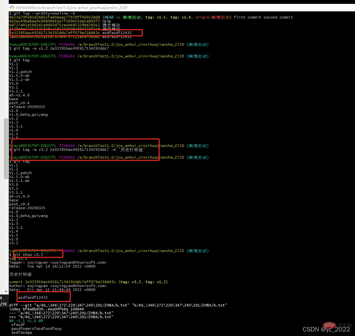Click 'ah-v1.4.0' in the second tag list
This screenshot has width=355, height=336.
(19, 196)
